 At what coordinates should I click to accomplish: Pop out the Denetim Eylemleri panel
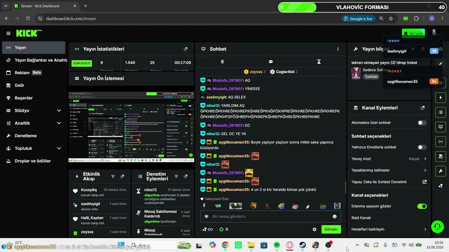coord(185,176)
